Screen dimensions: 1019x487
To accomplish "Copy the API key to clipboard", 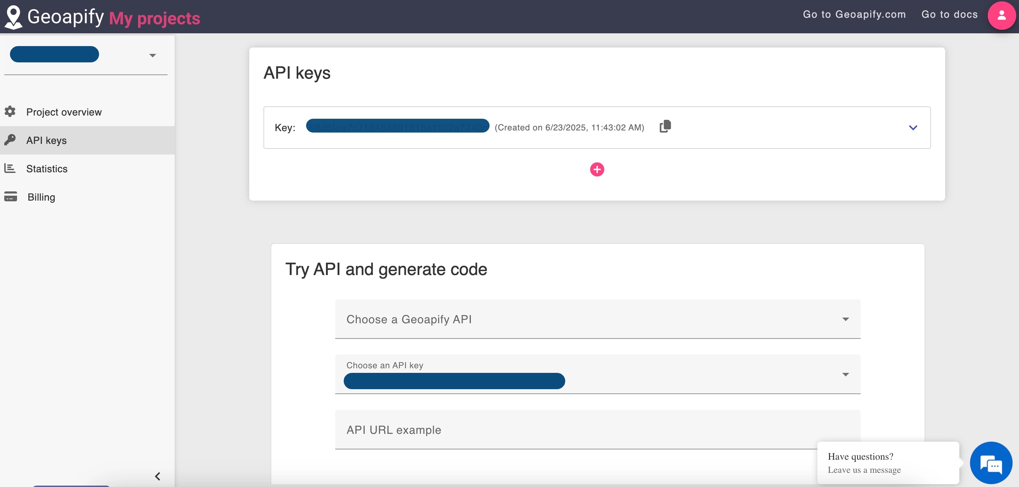I will pos(665,127).
